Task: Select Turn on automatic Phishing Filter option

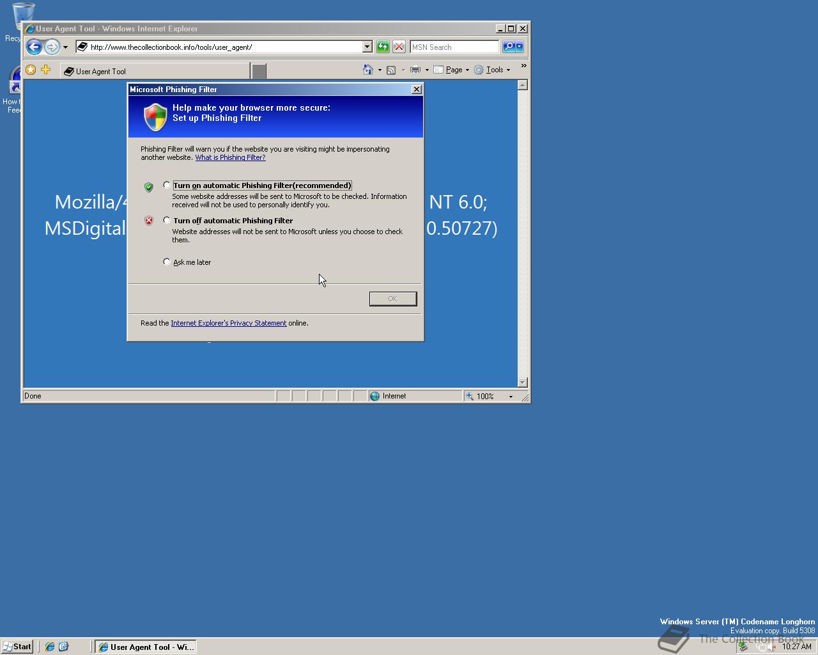Action: (x=167, y=185)
